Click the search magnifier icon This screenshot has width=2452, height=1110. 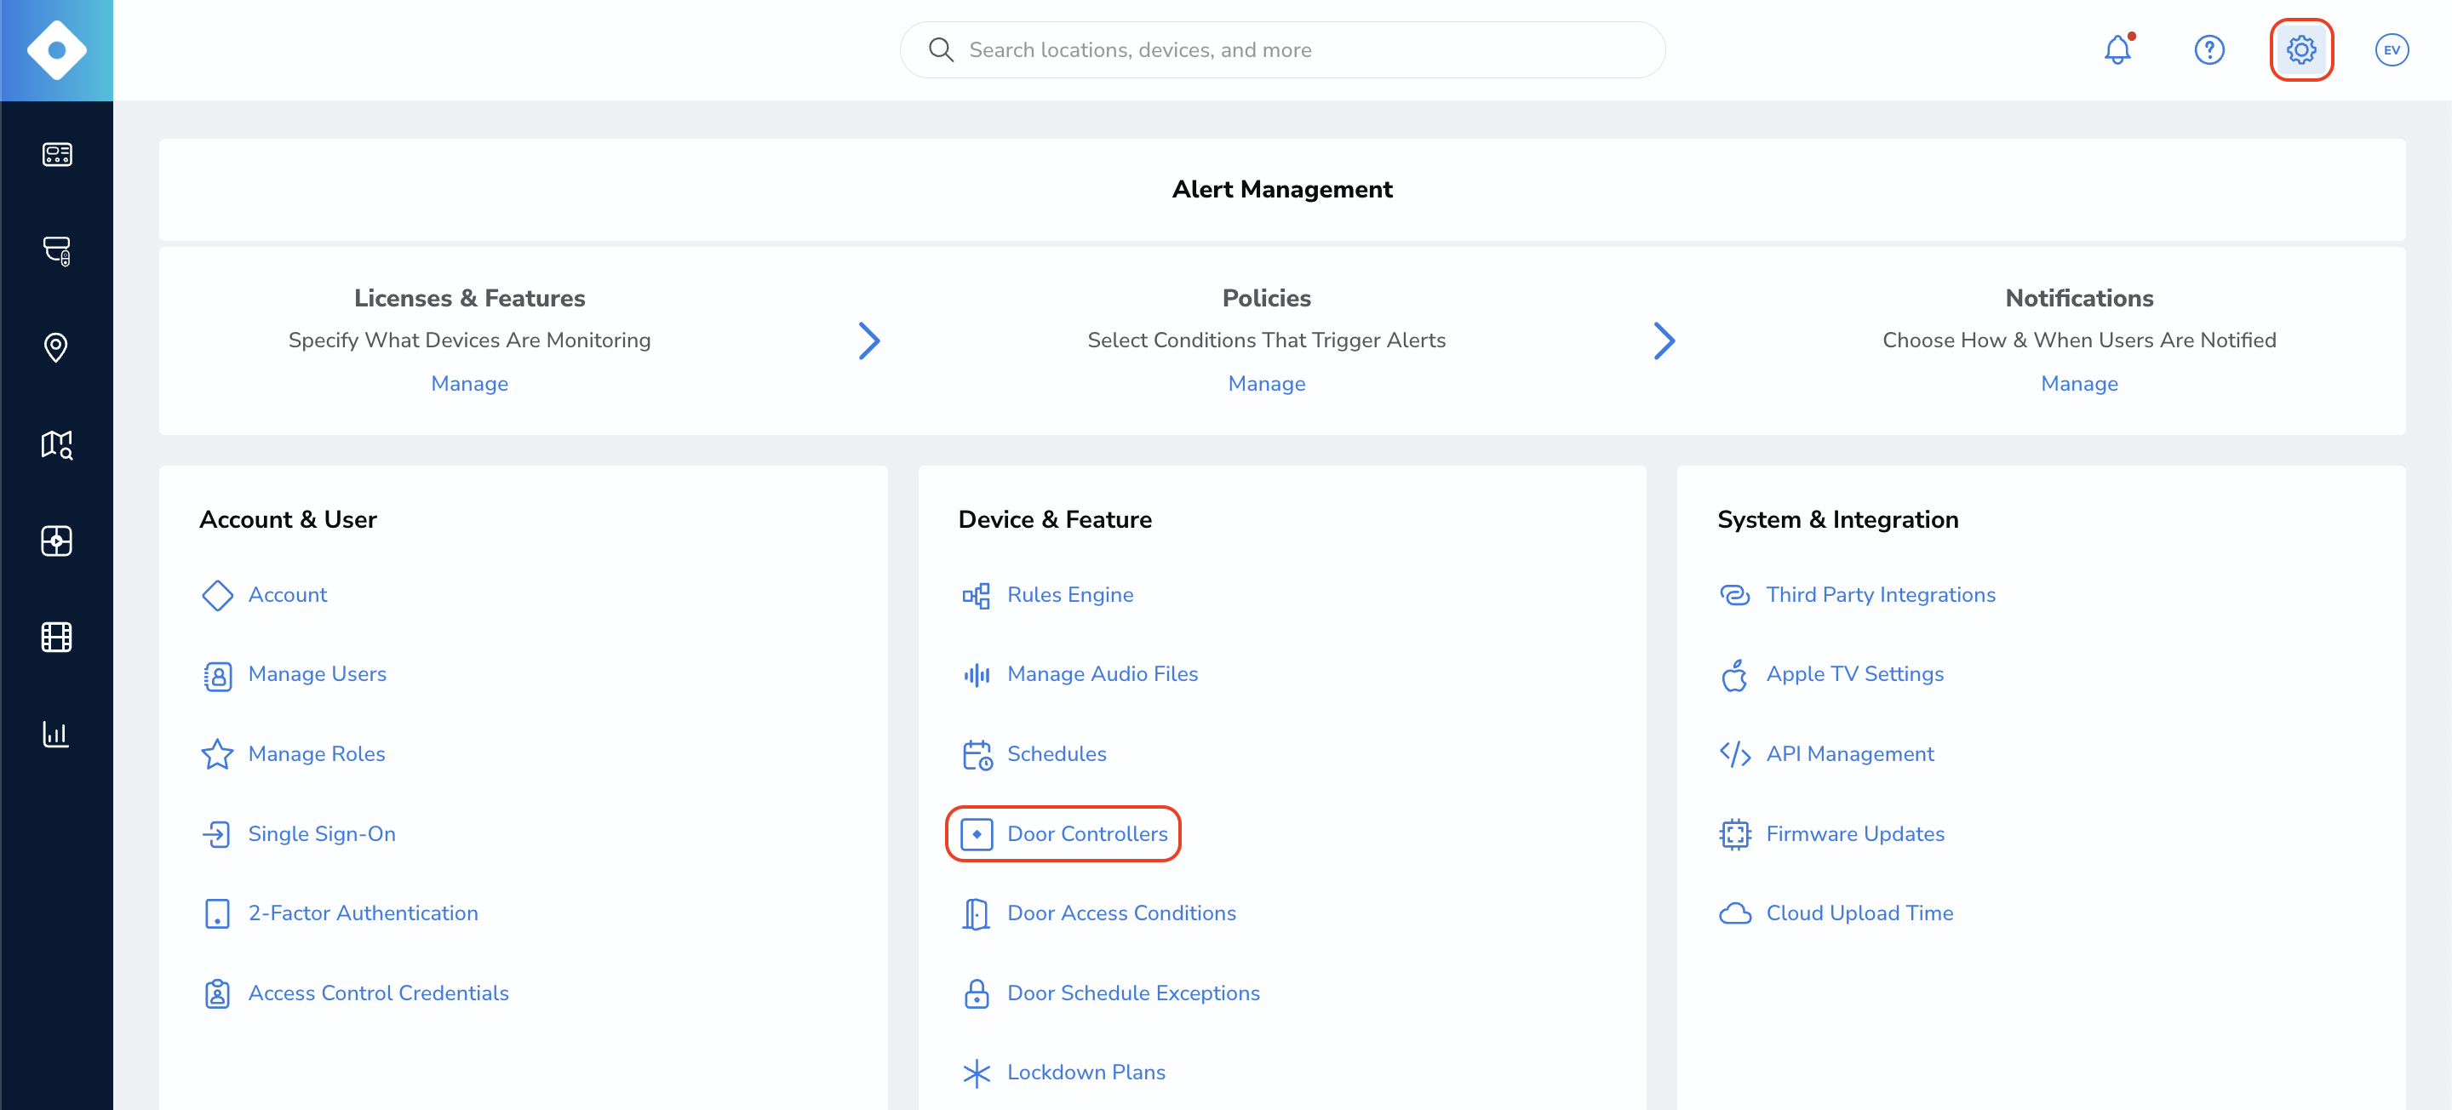click(941, 49)
